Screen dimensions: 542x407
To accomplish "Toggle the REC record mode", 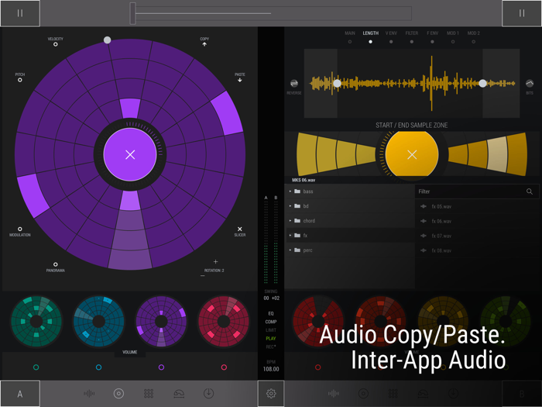I will pos(271,347).
